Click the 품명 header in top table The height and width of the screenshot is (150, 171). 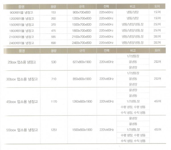[x=21, y=7]
